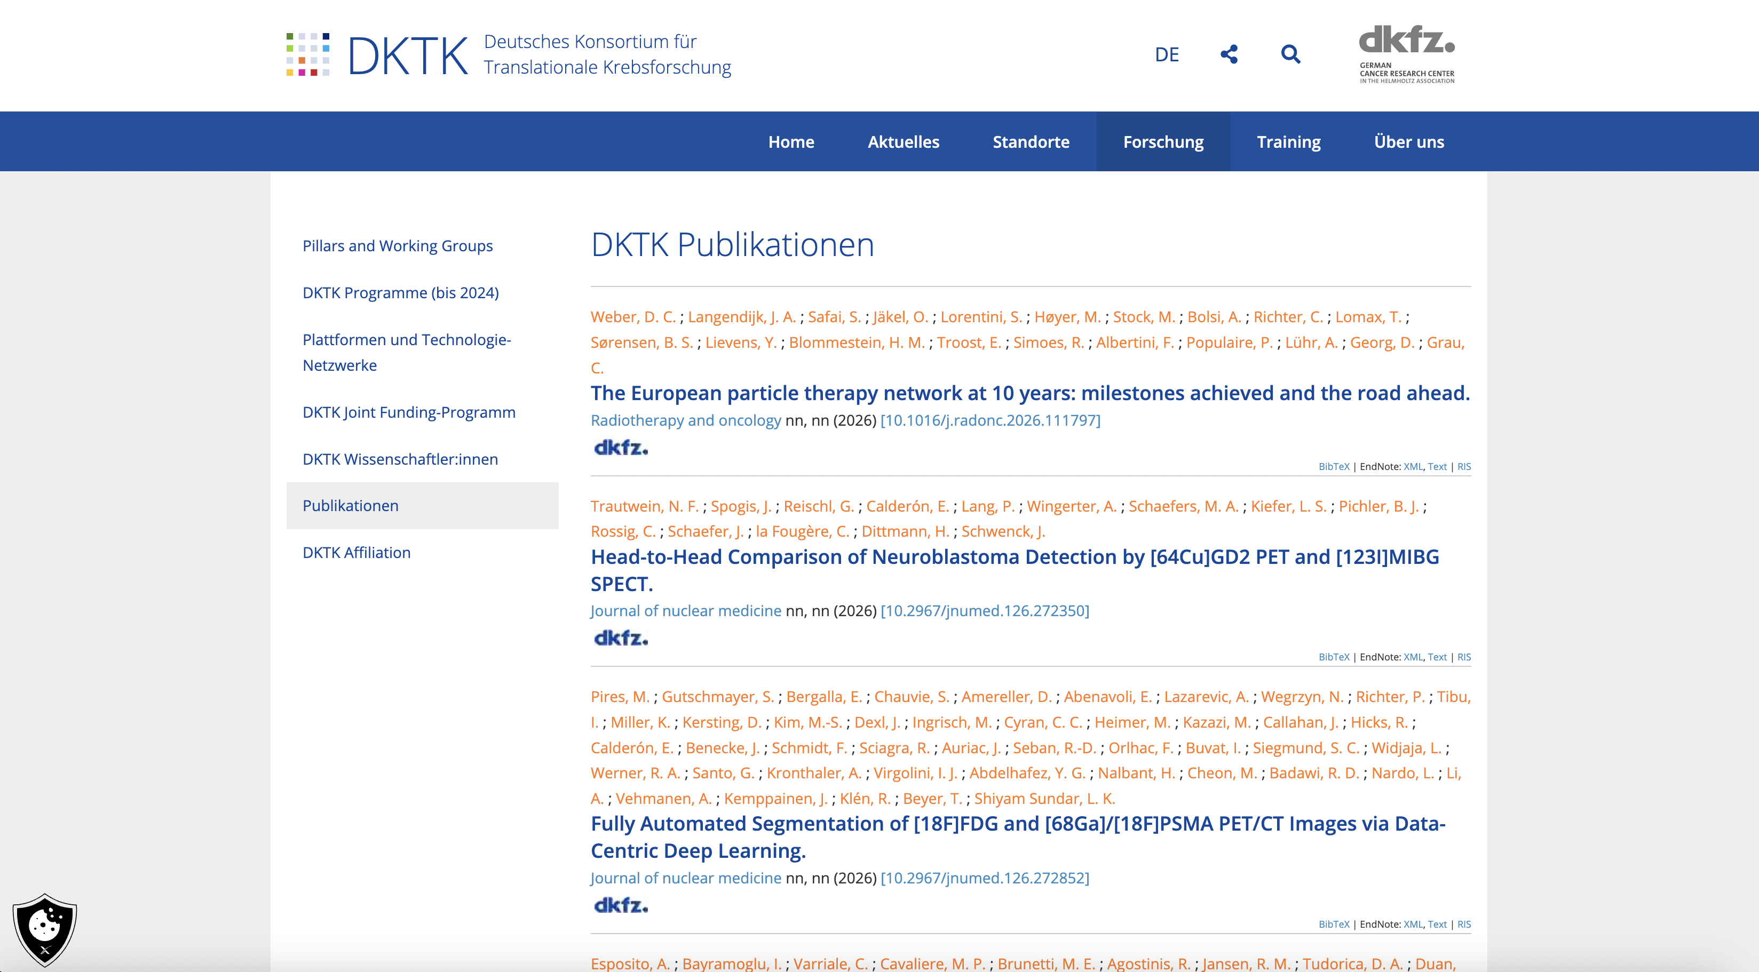Go to Pillars and Working Groups

coord(398,246)
